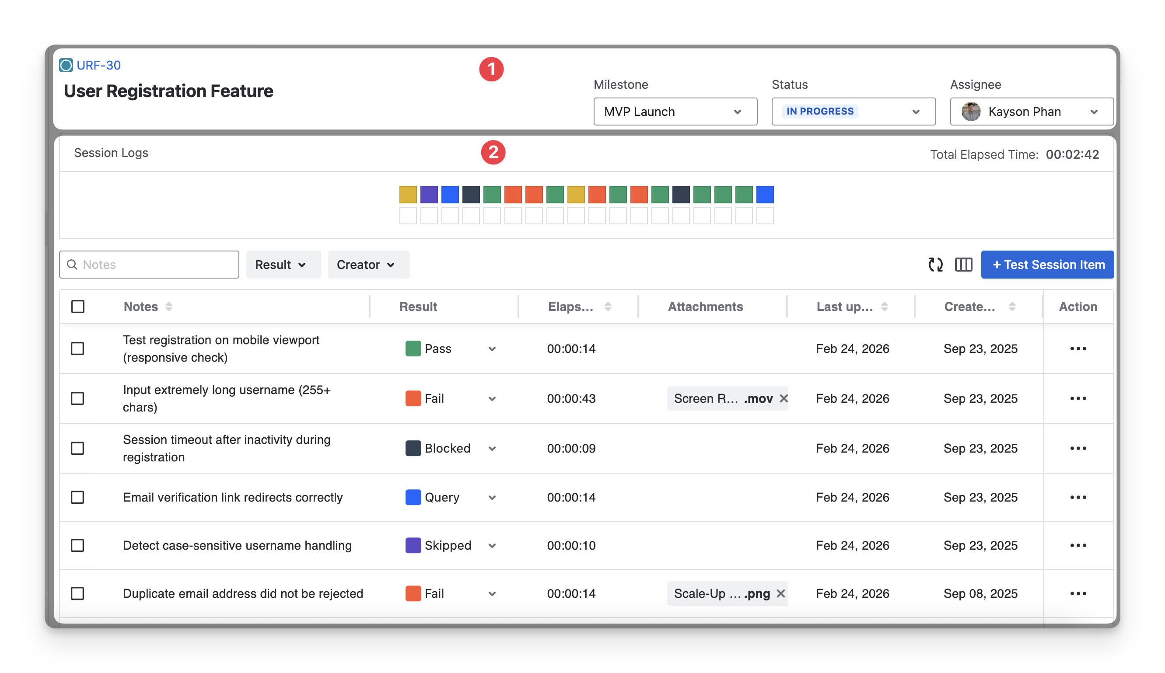Open action menu for mobile viewport row
The width and height of the screenshot is (1165, 673).
coord(1078,349)
